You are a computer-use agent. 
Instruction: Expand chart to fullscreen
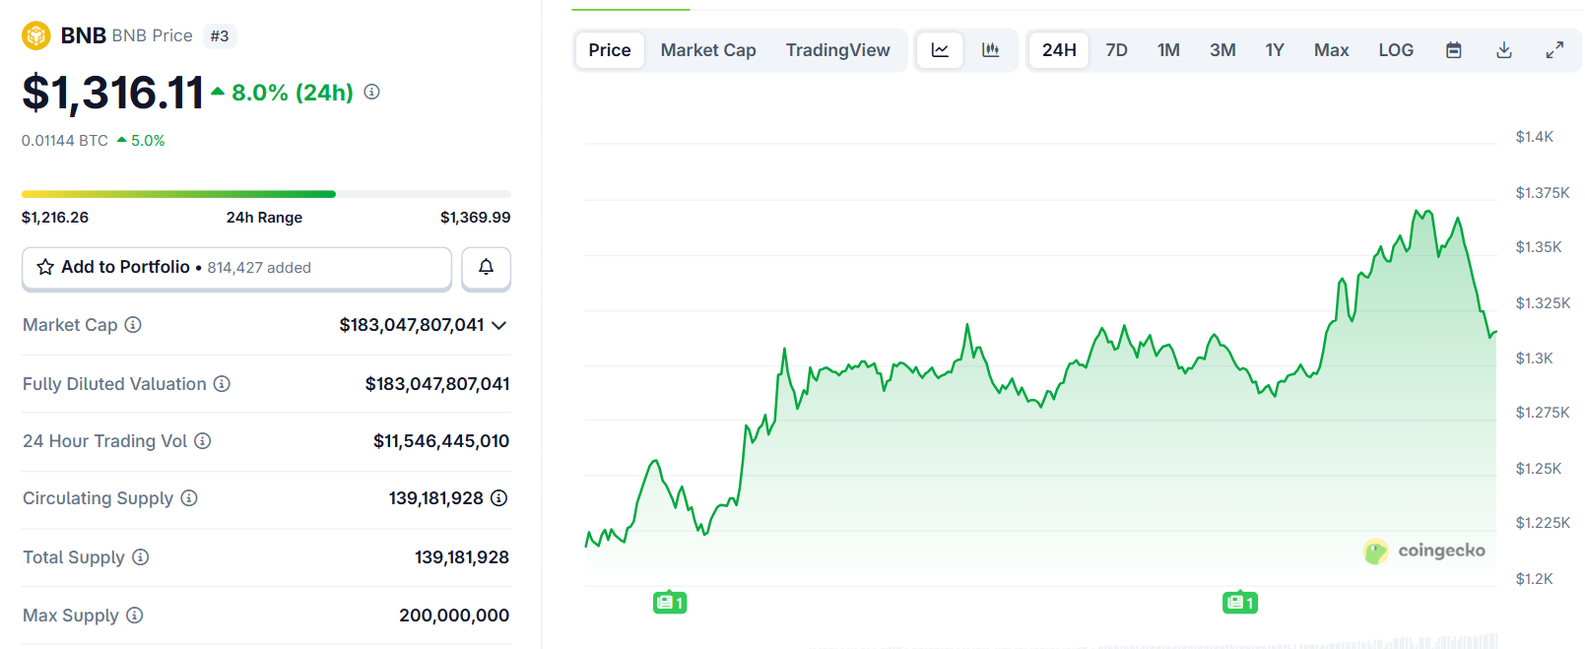pos(1554,50)
